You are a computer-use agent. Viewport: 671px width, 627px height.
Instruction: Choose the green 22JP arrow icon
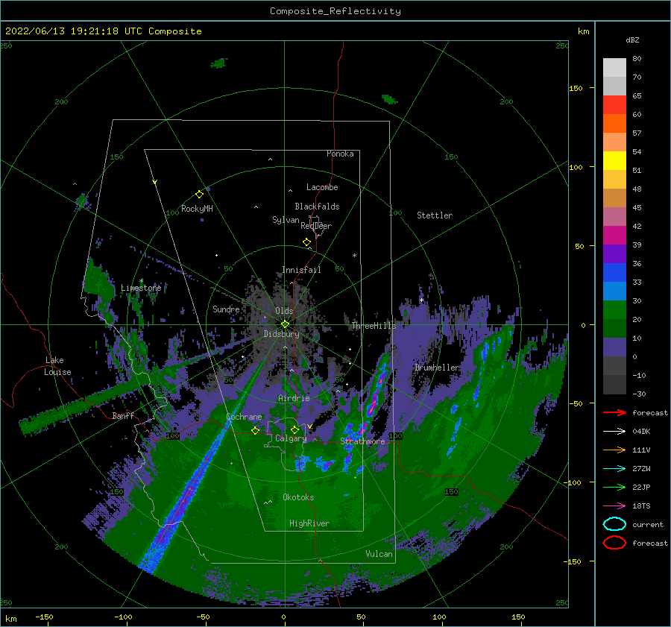614,487
